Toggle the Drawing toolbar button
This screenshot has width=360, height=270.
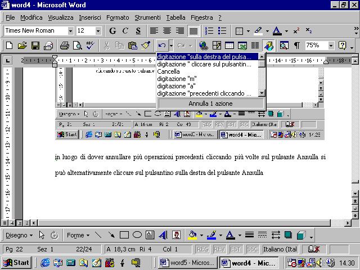[x=269, y=46]
